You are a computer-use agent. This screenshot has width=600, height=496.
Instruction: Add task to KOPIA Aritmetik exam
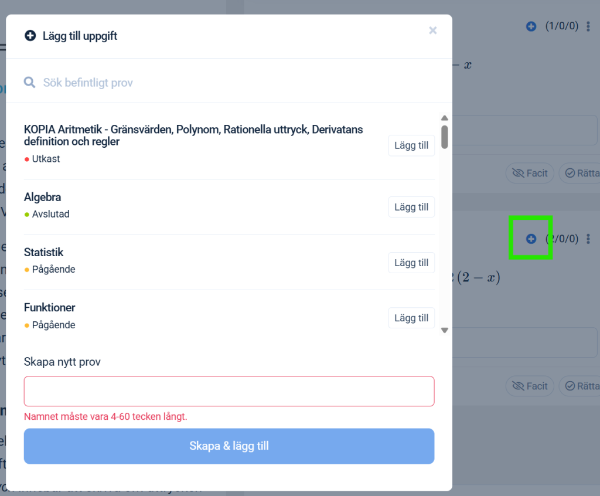[411, 145]
